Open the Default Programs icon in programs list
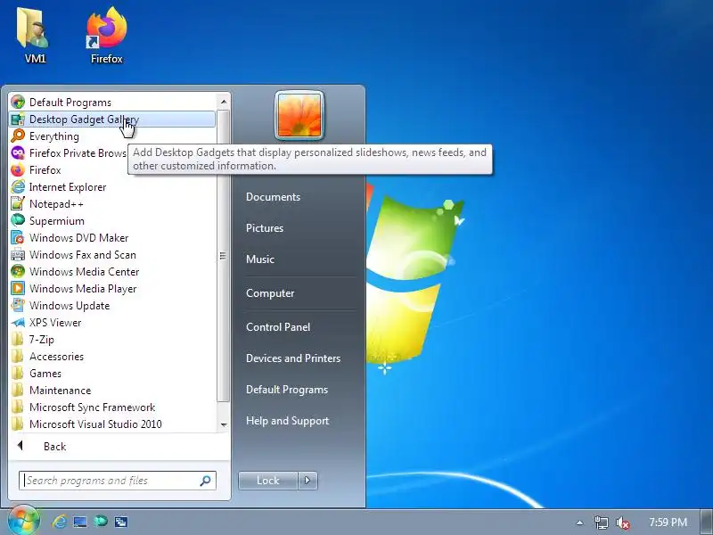 click(x=18, y=102)
